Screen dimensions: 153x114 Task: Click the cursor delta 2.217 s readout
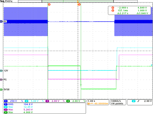[123, 13]
